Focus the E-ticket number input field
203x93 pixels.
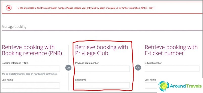tap(172, 69)
